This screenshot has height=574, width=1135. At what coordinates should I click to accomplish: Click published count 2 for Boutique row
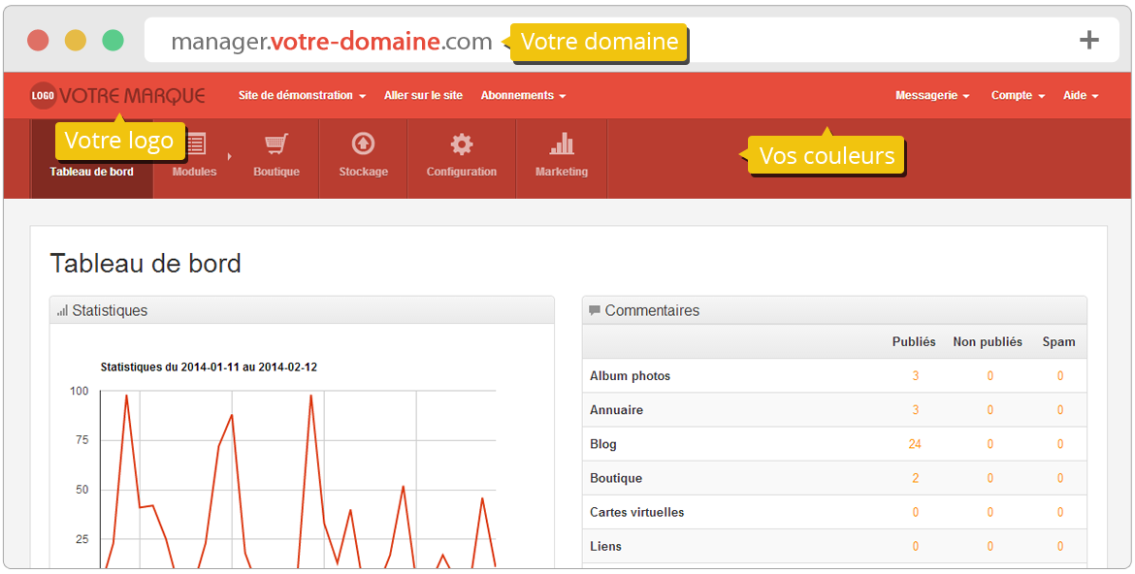point(915,478)
